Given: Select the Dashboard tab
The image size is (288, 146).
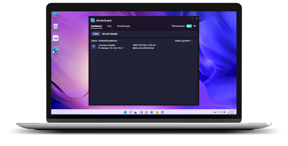Looking at the screenshot, I should (x=96, y=26).
